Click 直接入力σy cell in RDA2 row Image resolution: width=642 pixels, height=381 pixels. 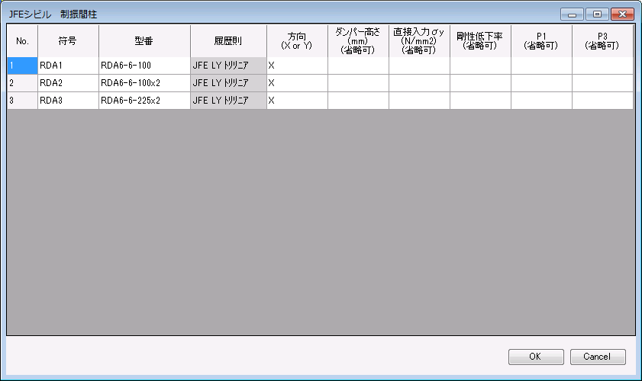pyautogui.click(x=419, y=83)
